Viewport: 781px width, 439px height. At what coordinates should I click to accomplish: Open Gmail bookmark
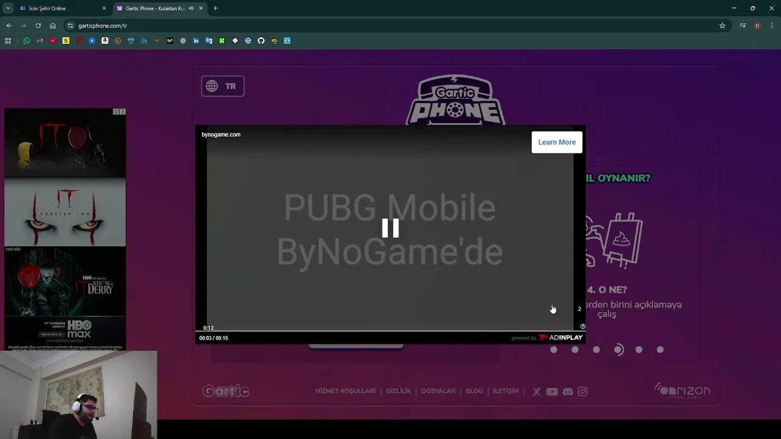pos(40,41)
